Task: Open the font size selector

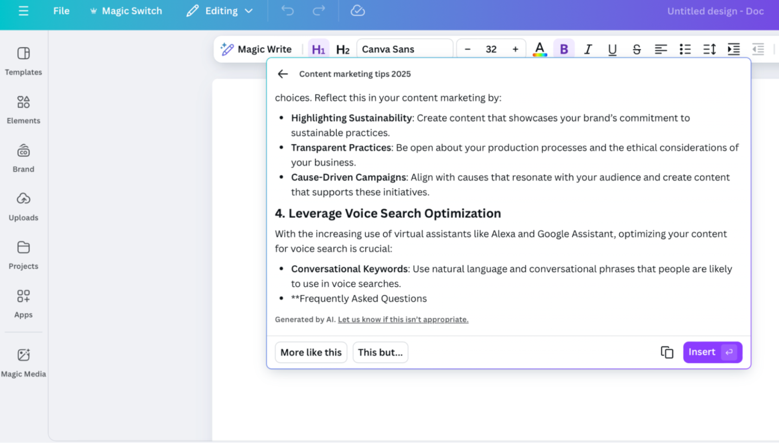Action: [490, 49]
